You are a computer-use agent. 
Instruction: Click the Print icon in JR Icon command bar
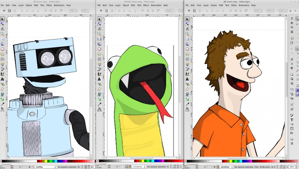tap(292, 32)
